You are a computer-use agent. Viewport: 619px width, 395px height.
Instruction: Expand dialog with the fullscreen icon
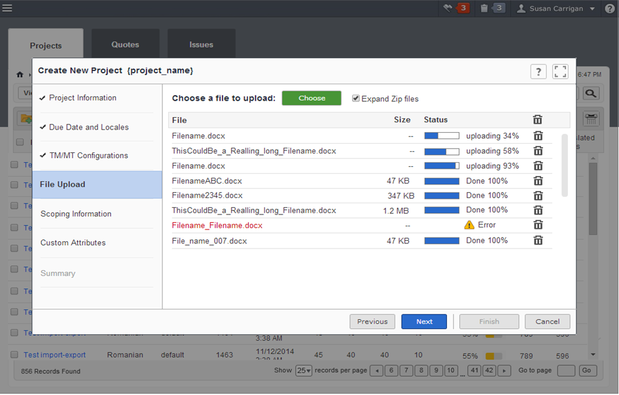point(560,72)
